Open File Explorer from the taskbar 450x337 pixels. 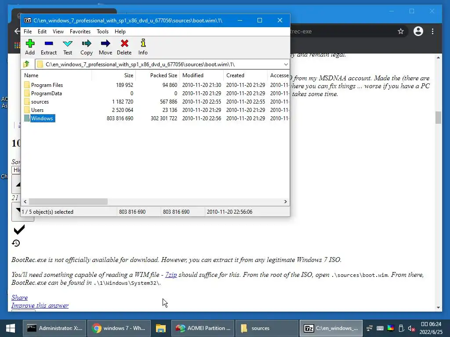[x=161, y=328]
